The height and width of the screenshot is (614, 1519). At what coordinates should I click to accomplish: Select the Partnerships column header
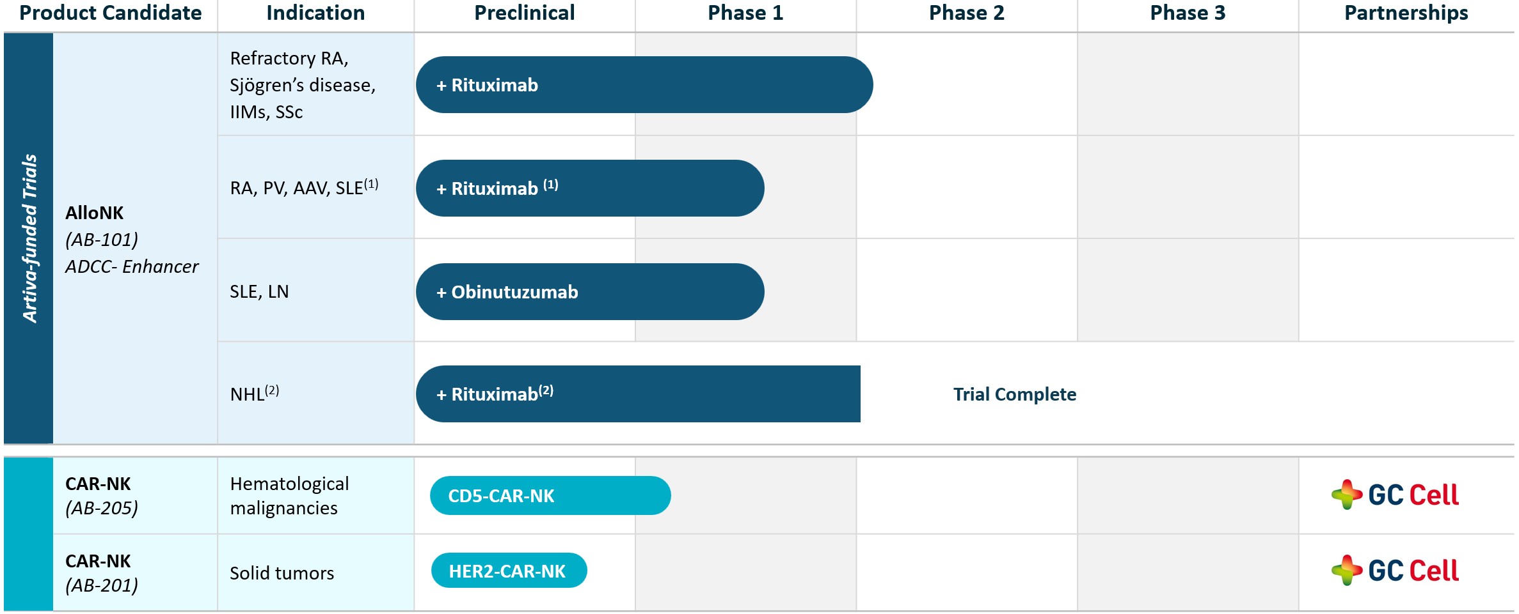tap(1406, 13)
